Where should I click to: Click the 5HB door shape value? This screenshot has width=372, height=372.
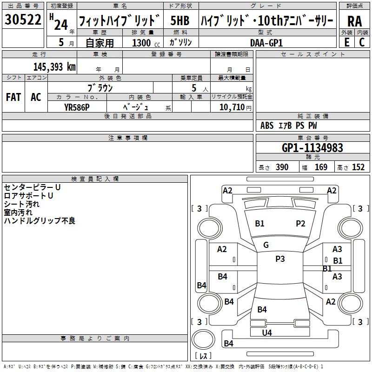(179, 21)
